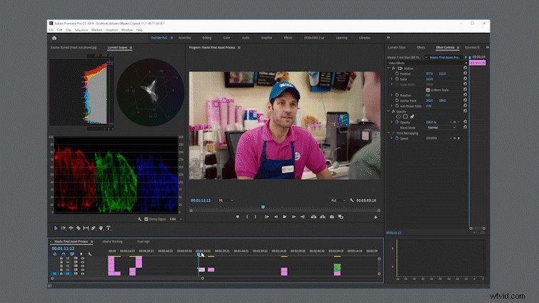This screenshot has width=539, height=303.
Task: Toggle the Position animation stopwatch
Action: coord(397,73)
